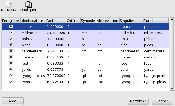Toggle the Enregistré checkbox for millimeters
Image resolution: width=175 pixels, height=106 pixels.
[11, 33]
